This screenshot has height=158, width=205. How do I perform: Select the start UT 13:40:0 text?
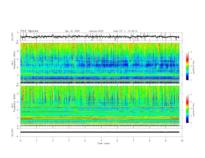tap(125, 31)
